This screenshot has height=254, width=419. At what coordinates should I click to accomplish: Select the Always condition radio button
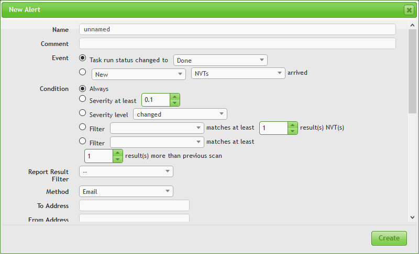coord(82,89)
